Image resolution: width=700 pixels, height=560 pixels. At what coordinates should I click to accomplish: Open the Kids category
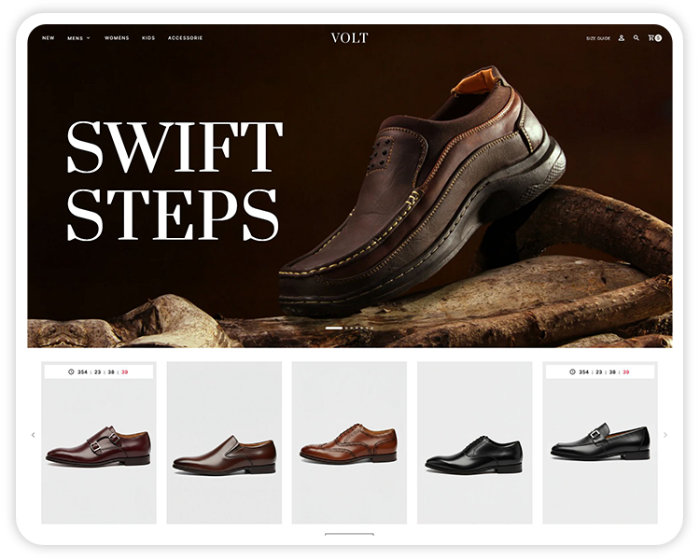(x=148, y=38)
